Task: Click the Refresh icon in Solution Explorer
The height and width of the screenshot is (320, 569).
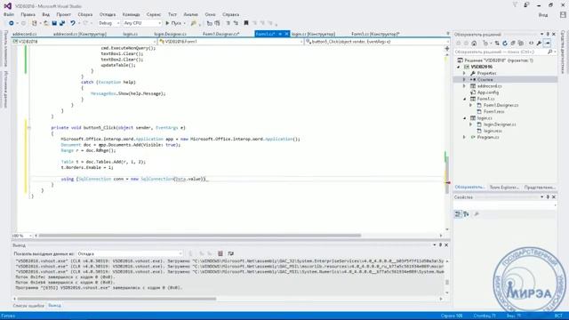Action: (505, 44)
